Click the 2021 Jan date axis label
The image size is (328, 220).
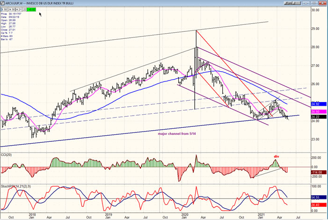coord(261,216)
